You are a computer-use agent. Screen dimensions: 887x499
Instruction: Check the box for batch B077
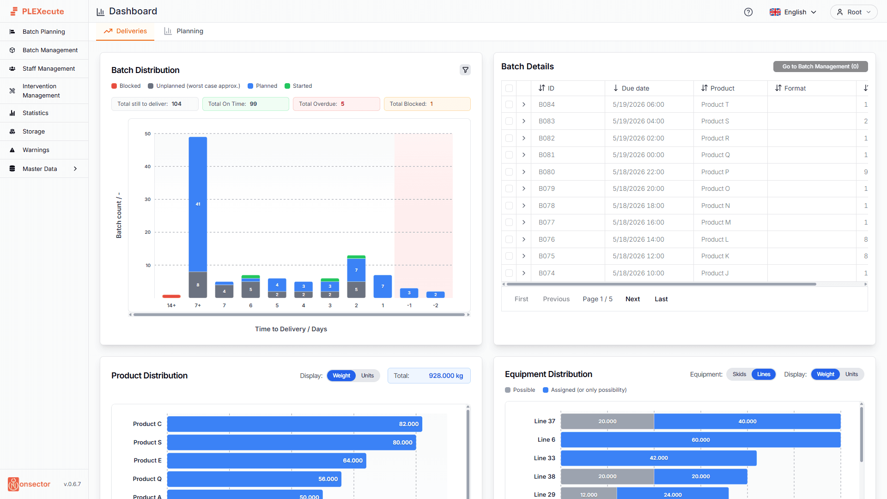pos(509,222)
